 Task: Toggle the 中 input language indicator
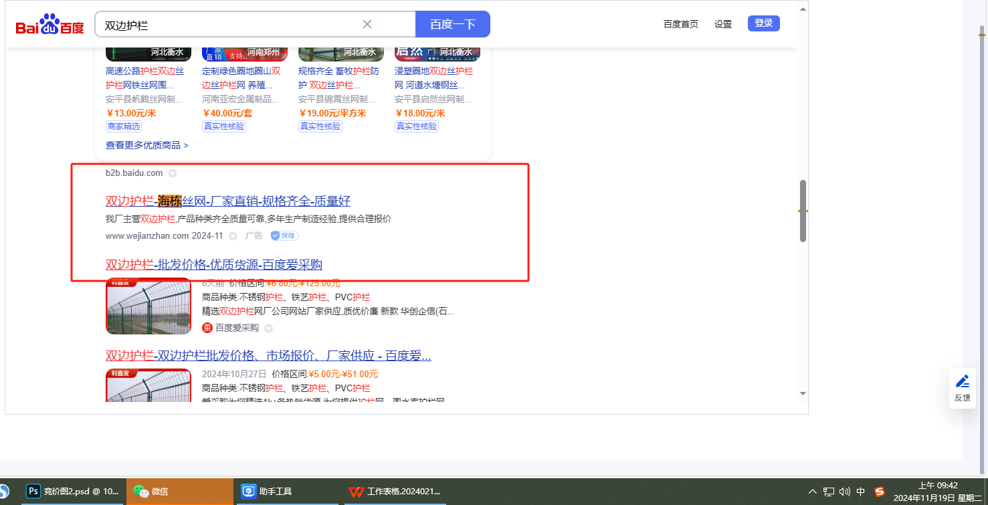click(x=861, y=492)
